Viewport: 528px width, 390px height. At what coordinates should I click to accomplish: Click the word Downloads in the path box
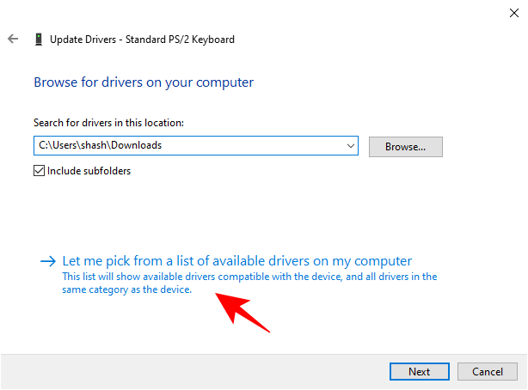(138, 146)
